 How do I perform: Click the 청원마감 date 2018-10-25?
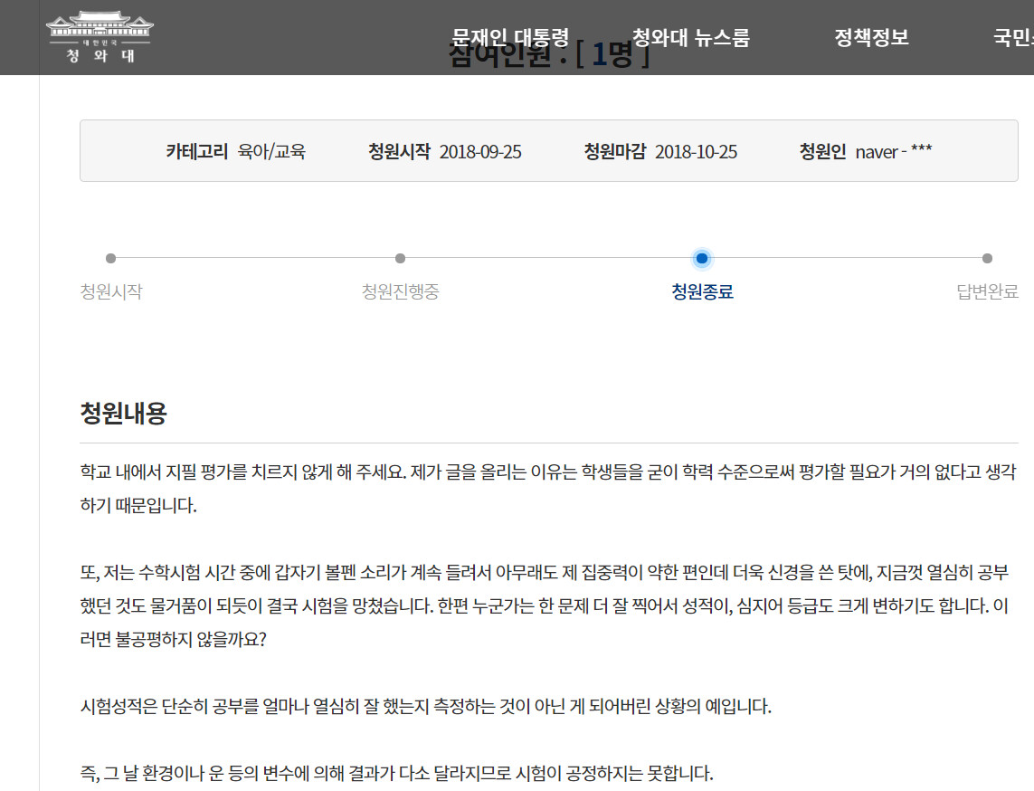coord(697,152)
